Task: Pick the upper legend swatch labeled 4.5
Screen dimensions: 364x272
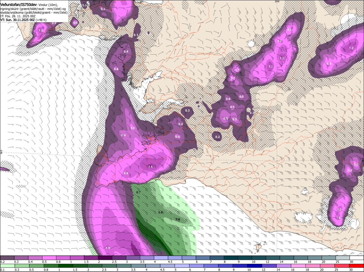Action: [x=175, y=258]
